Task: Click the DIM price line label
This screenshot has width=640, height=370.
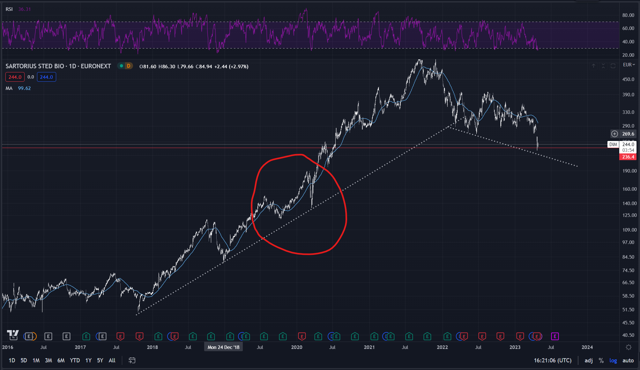Action: pos(613,144)
